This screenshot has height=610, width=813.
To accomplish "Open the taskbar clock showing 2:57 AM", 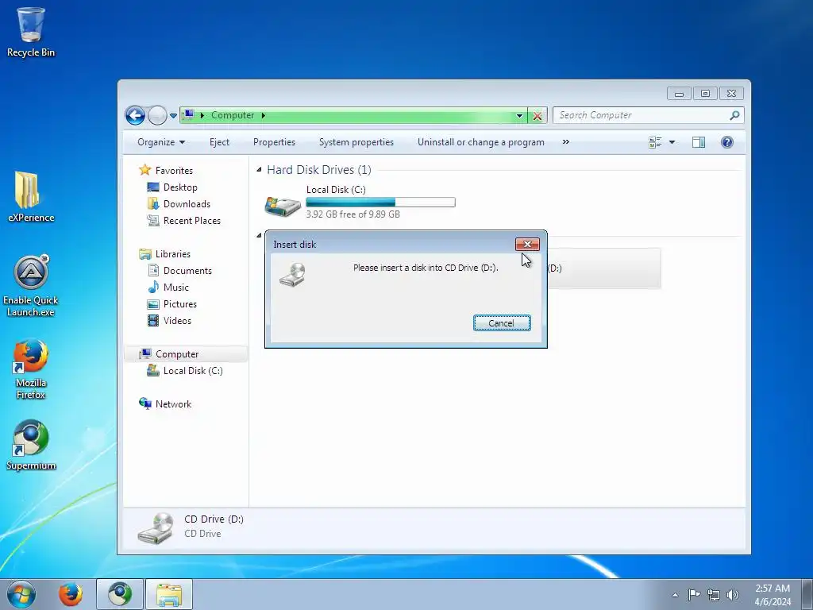I will (x=773, y=594).
